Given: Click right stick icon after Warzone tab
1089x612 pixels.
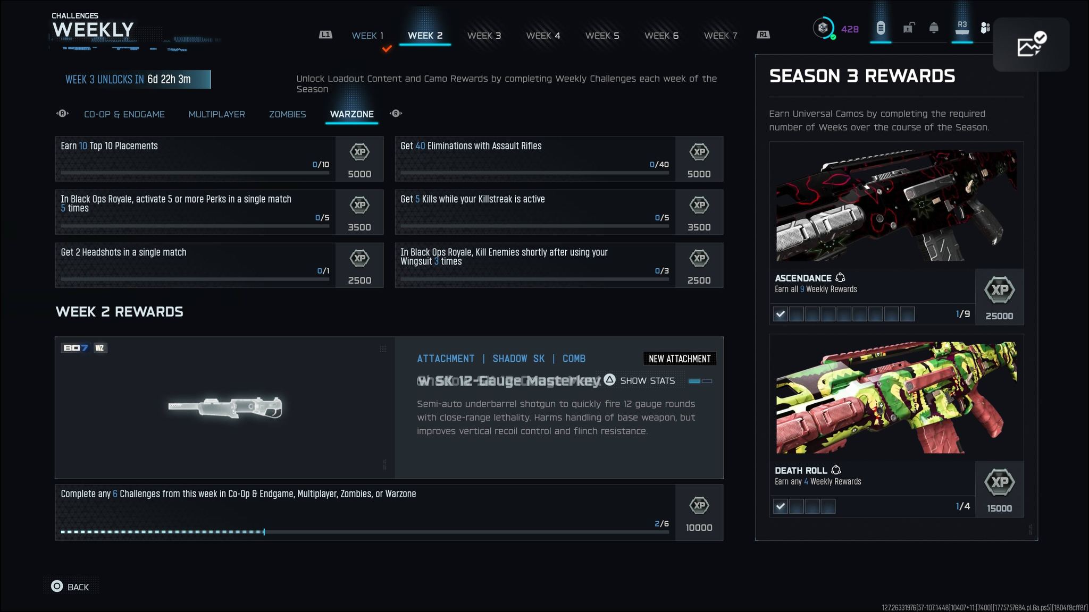Looking at the screenshot, I should [396, 113].
